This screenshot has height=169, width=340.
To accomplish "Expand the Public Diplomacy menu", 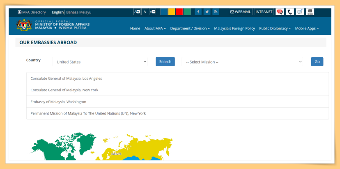I will coord(275,28).
